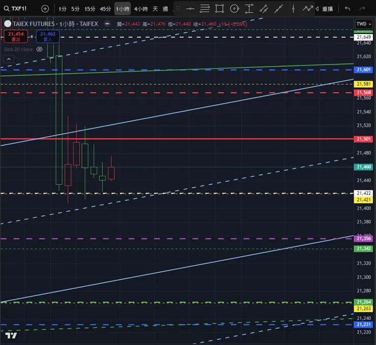Click the white 21,422 price label
This screenshot has width=376, height=345.
point(363,193)
